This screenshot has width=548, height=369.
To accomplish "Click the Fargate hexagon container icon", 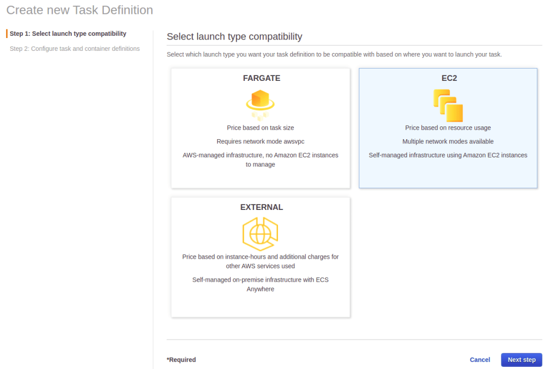I will 260,103.
